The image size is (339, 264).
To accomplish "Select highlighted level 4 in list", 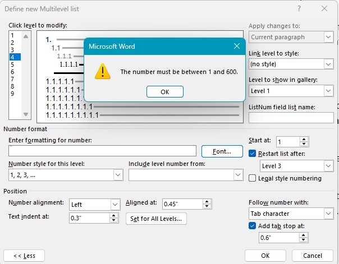I will coord(15,57).
